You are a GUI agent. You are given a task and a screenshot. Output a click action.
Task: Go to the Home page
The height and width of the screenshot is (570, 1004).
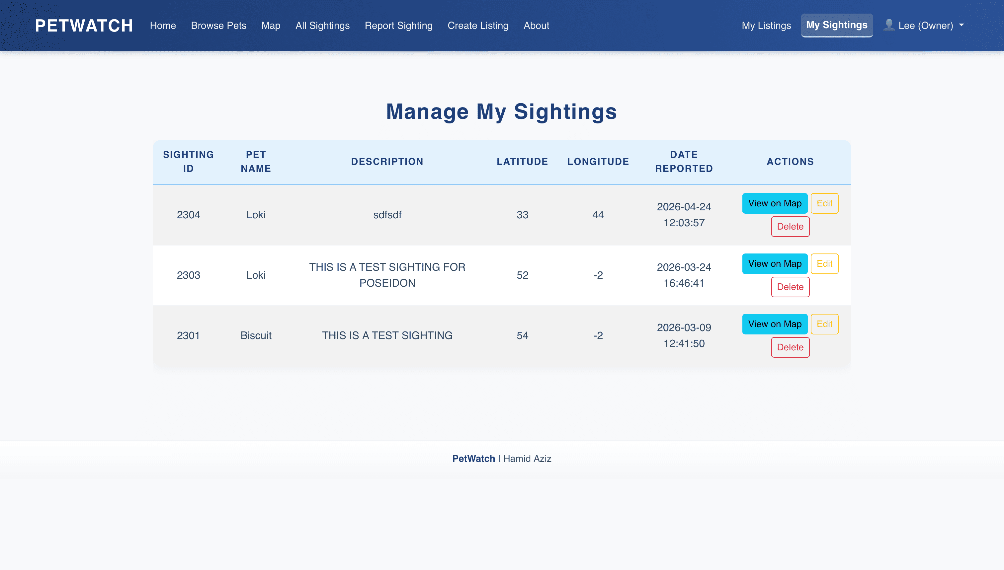point(163,26)
